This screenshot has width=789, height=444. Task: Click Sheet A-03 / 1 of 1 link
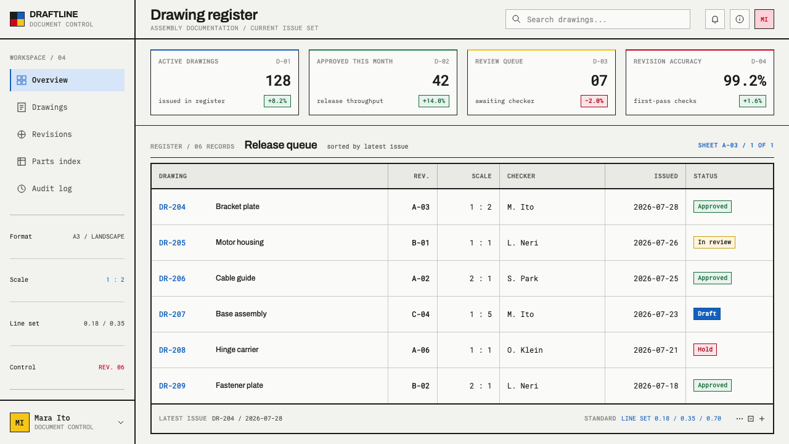coord(736,146)
